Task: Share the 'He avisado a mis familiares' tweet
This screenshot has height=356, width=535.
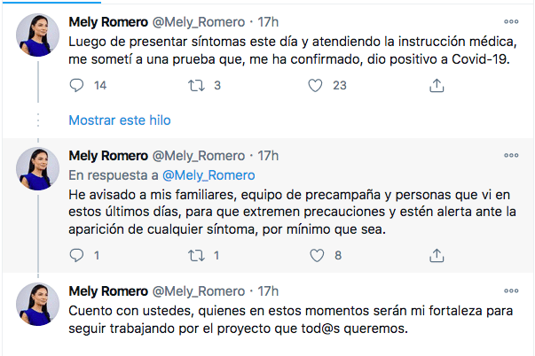Action: [x=437, y=255]
